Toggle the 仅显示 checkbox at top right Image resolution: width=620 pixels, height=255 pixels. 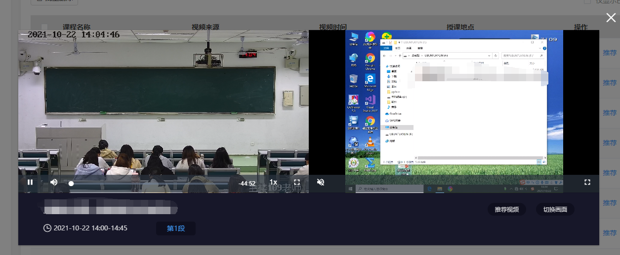(587, 1)
